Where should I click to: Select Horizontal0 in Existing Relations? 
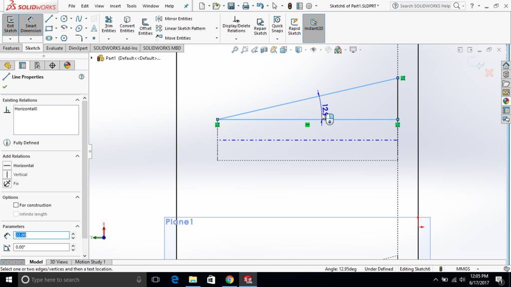coord(26,109)
